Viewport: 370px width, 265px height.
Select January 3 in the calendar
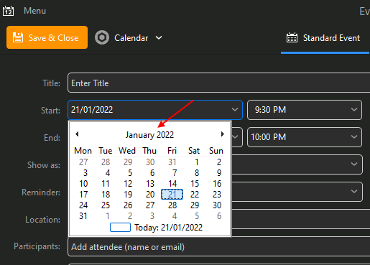coord(85,173)
